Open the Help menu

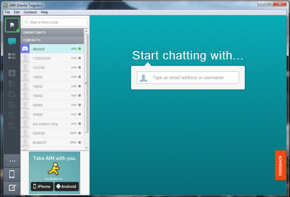[x=44, y=12]
